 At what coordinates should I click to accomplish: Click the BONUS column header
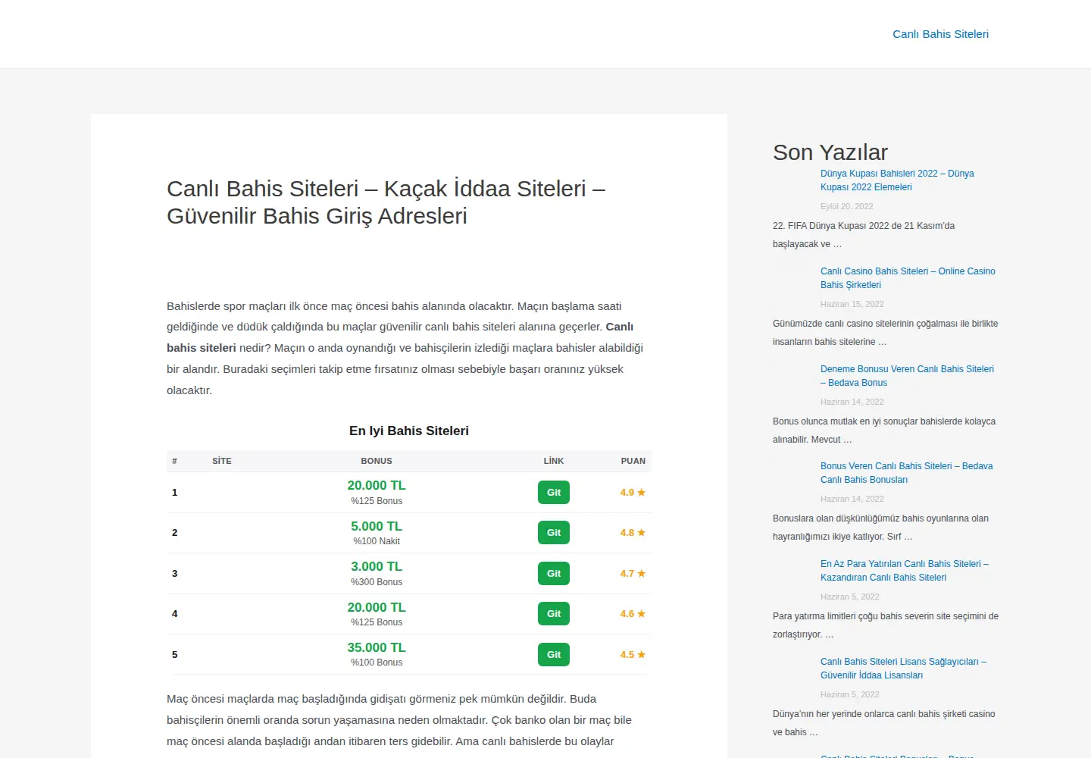(377, 461)
